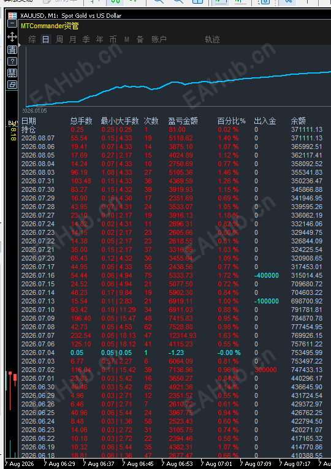This screenshot has width=331, height=469.
Task: Click the 清 (clear) sidebar button
Action: click(12, 50)
